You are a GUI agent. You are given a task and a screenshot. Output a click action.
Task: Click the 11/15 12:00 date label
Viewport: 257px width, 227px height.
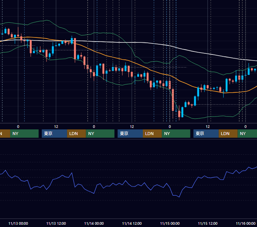[x=207, y=223]
